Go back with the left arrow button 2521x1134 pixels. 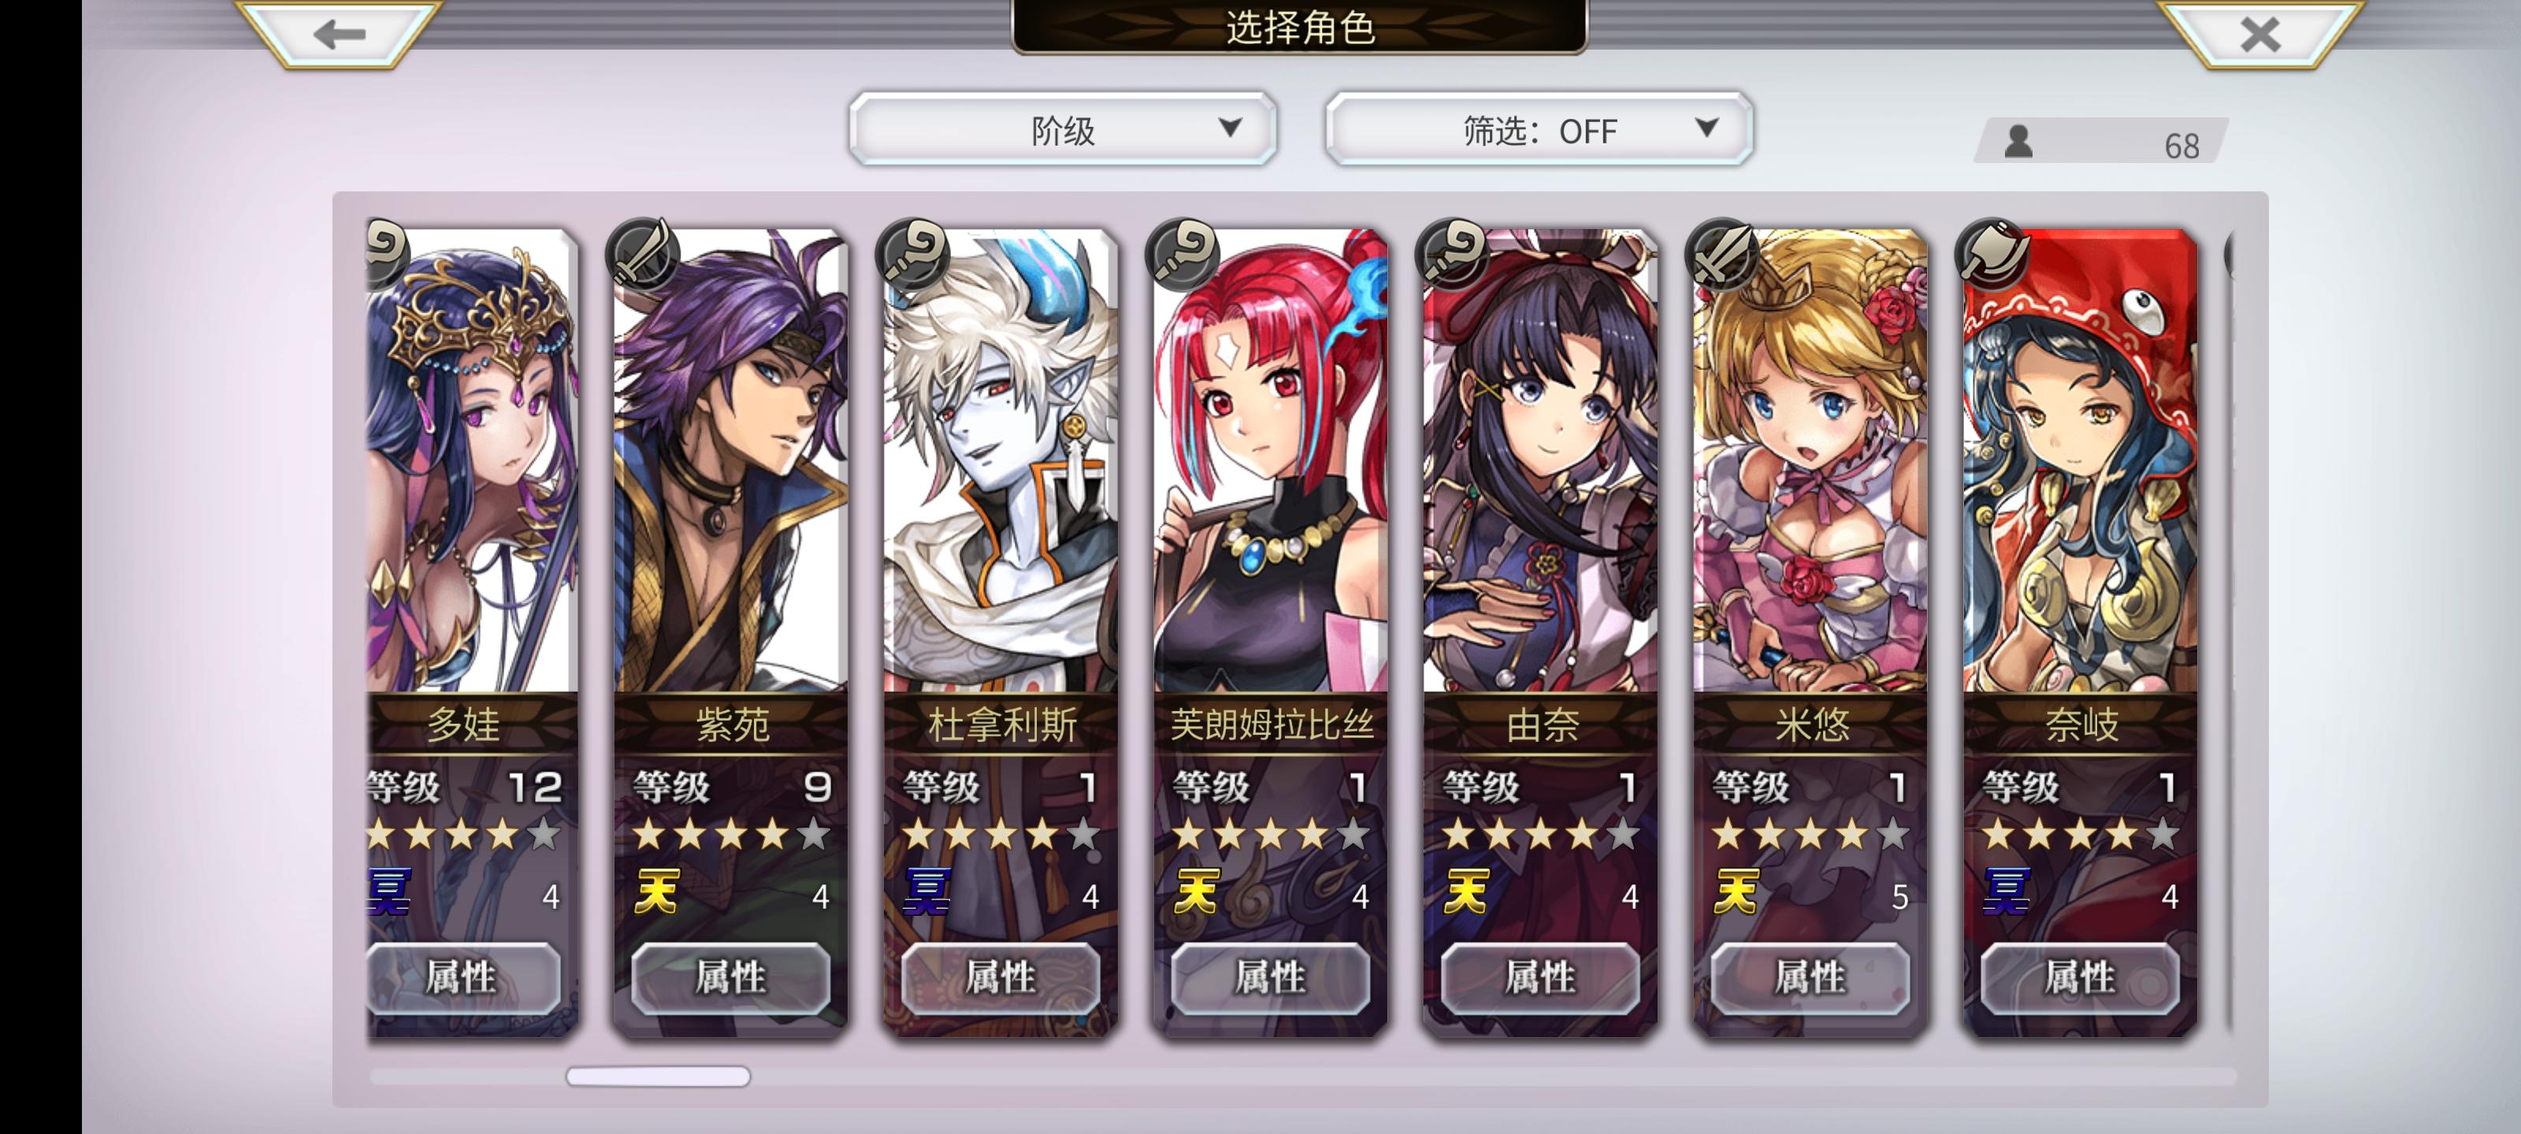[340, 34]
